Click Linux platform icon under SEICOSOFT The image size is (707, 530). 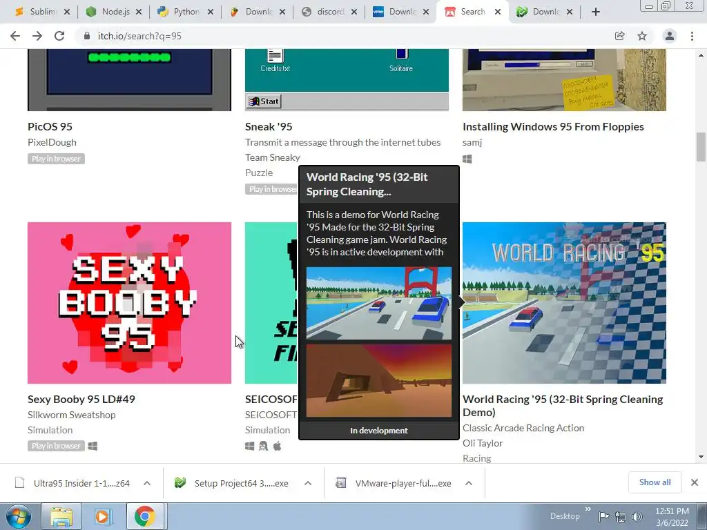[x=263, y=446]
